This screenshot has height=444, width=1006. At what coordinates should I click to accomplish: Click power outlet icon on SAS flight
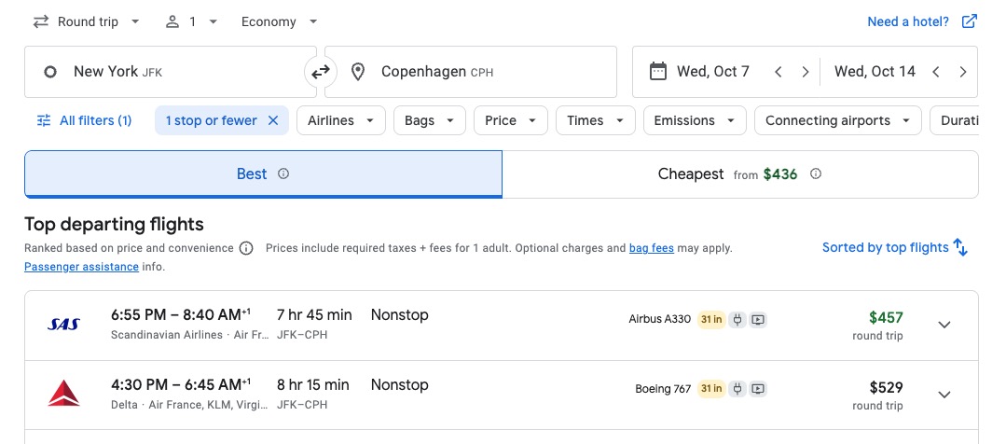[737, 319]
